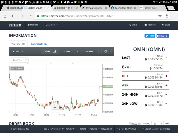
Task: Click the Chart button label
Action: point(67,52)
